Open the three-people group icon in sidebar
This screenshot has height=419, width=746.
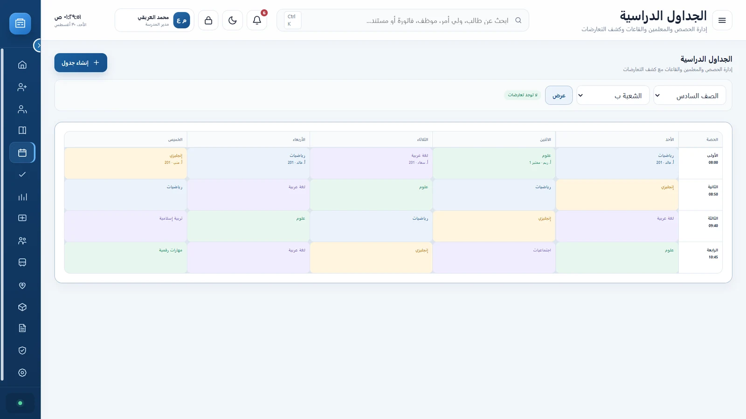(22, 241)
